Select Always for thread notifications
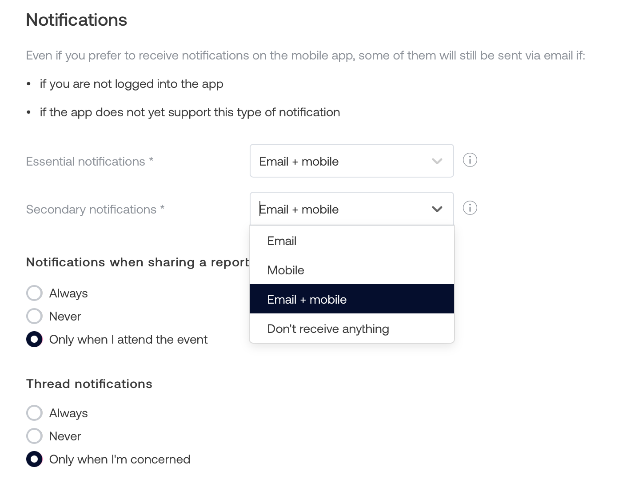Image resolution: width=622 pixels, height=483 pixels. pos(35,413)
